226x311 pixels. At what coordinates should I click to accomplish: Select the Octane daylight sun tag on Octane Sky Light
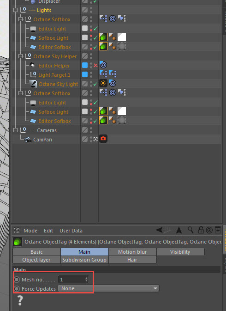(x=103, y=83)
